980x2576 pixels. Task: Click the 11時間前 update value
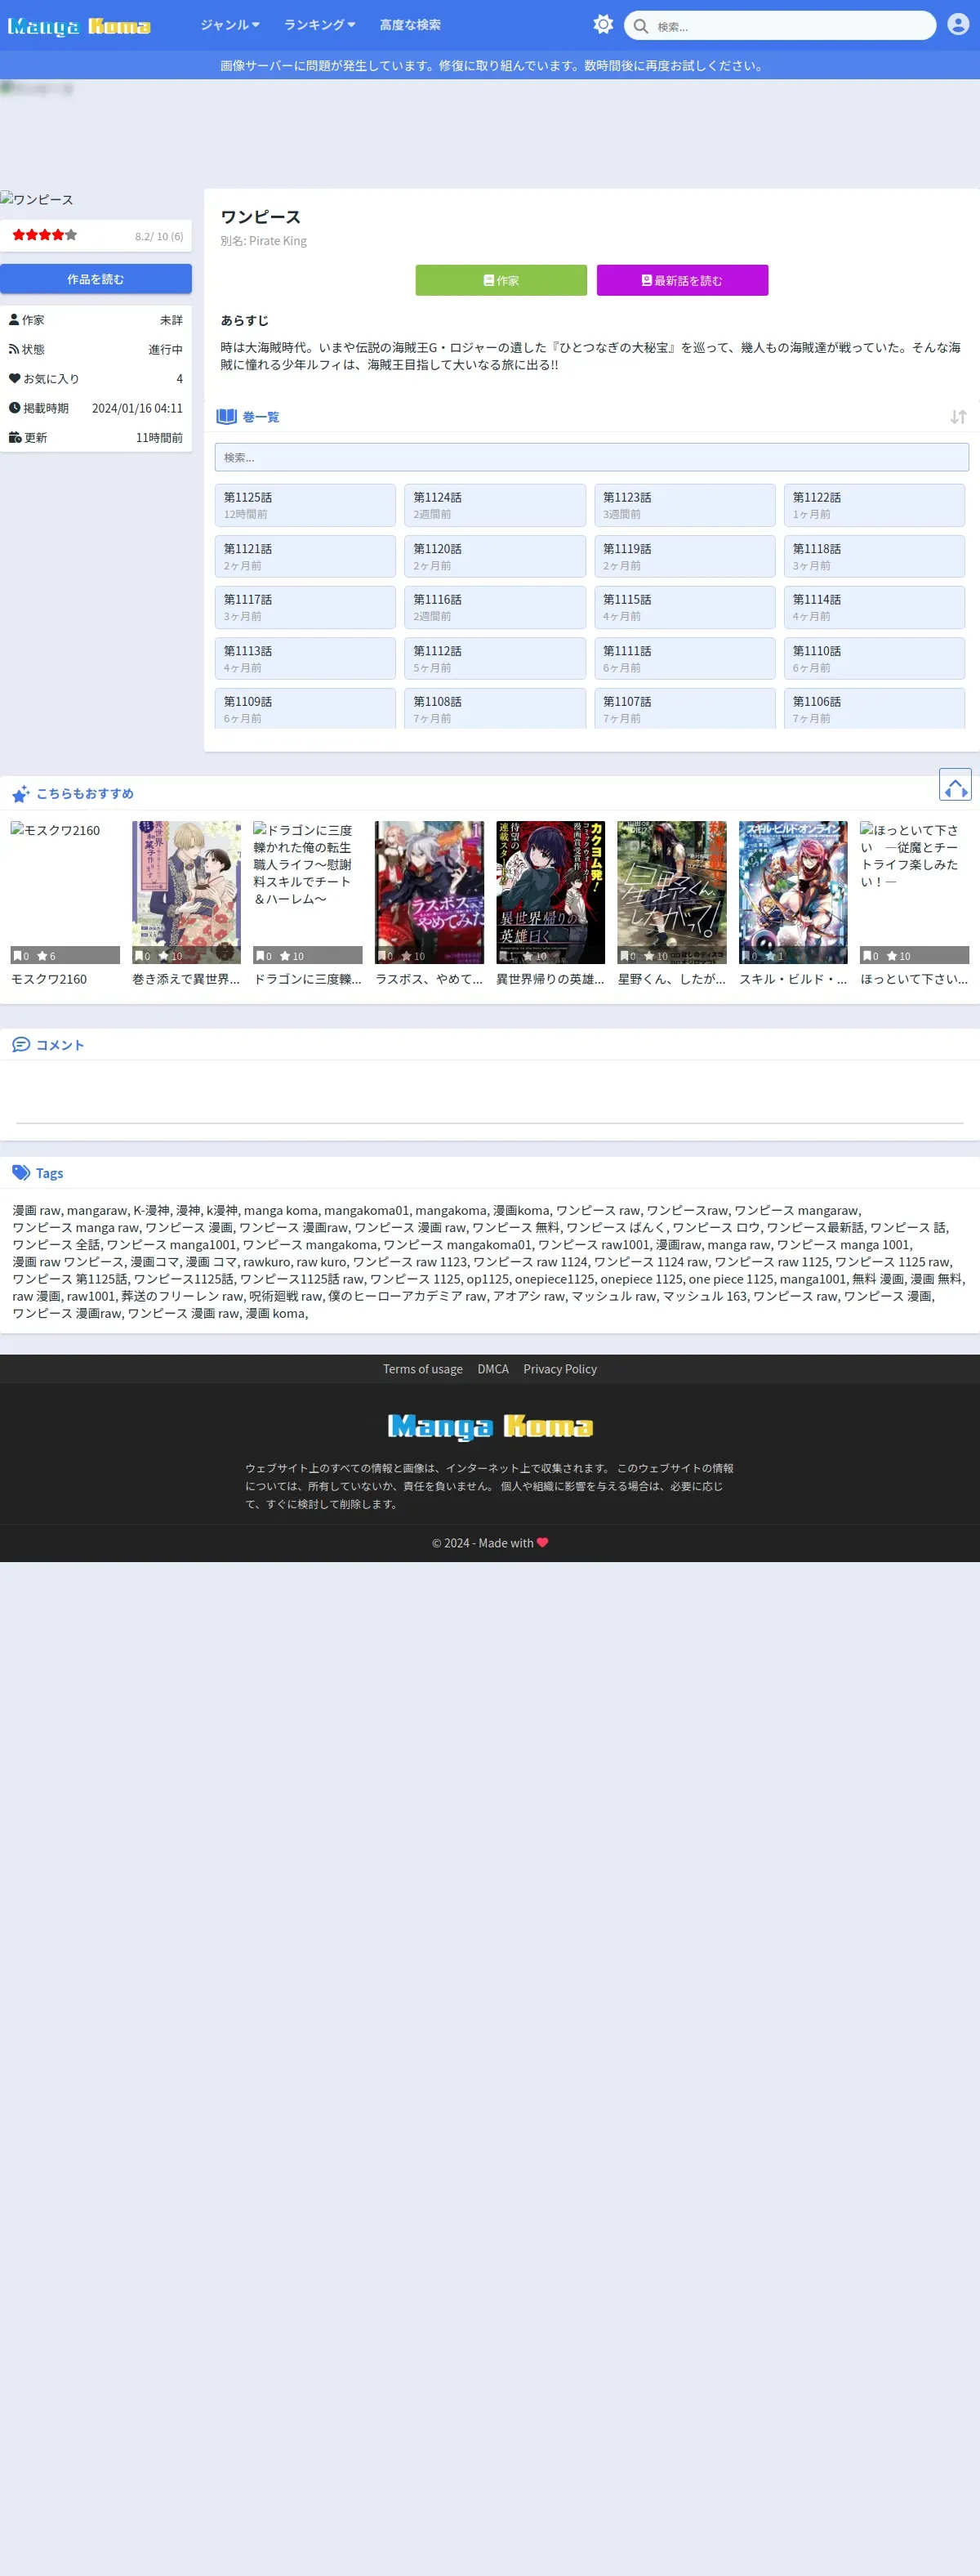pos(160,438)
